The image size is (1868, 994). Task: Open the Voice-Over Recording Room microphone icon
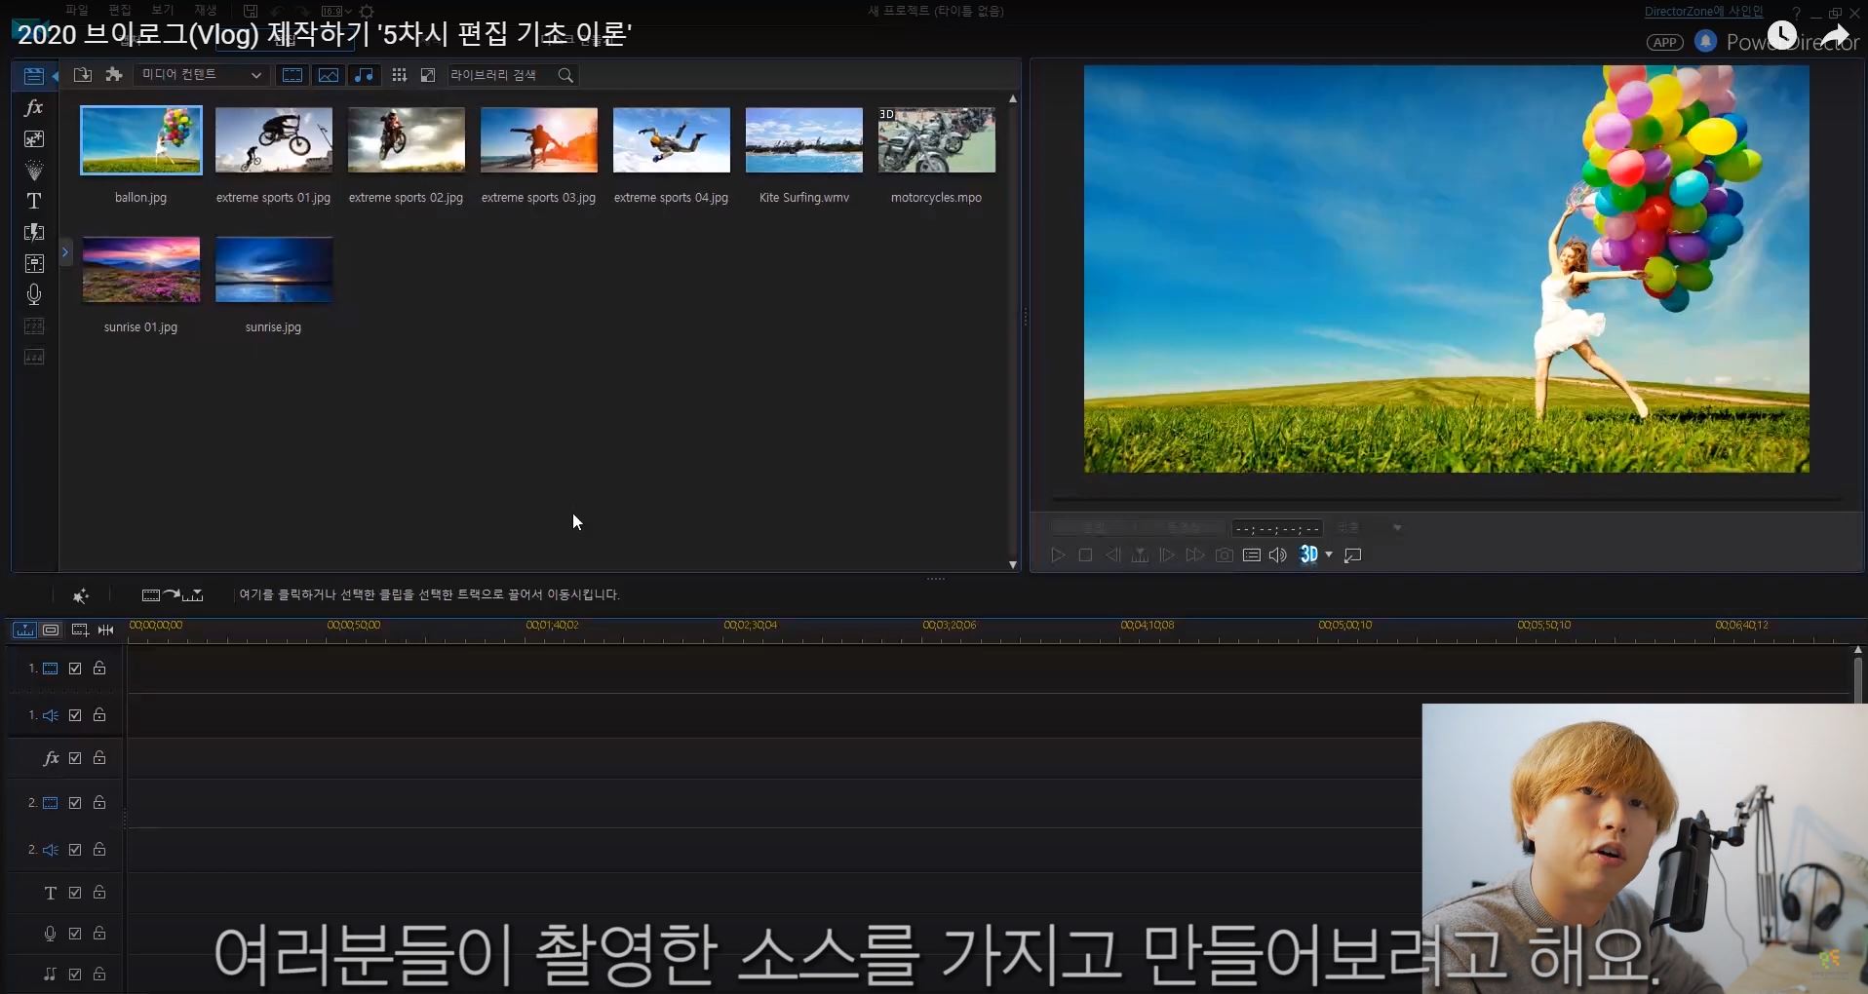pyautogui.click(x=34, y=294)
